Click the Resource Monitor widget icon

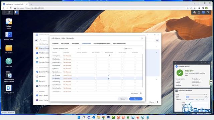(177, 90)
